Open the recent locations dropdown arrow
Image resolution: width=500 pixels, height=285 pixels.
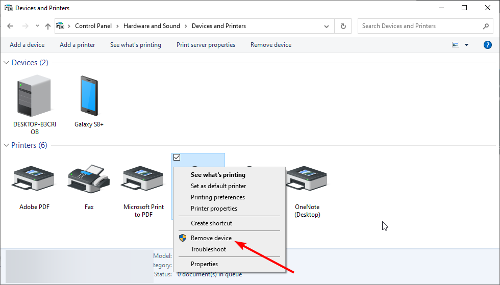[37, 26]
